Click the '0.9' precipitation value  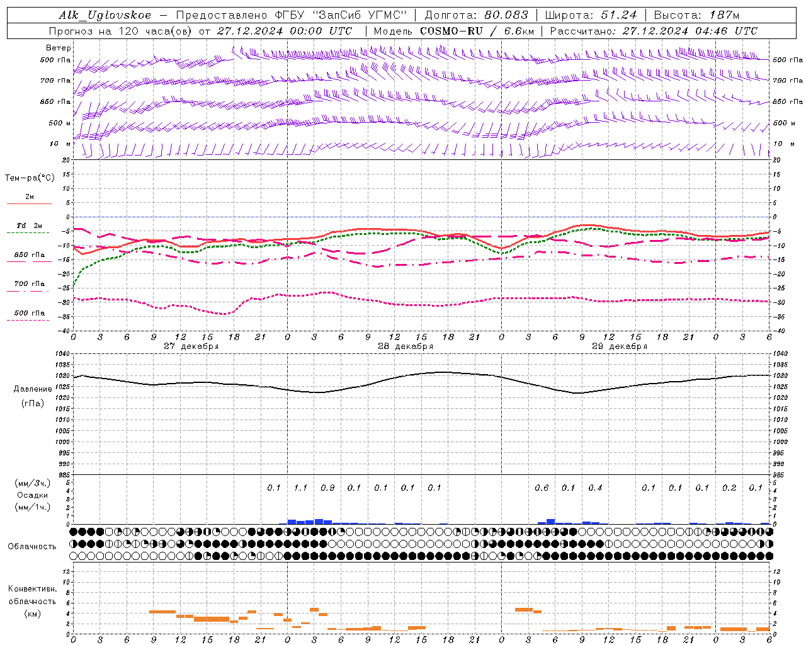(x=327, y=488)
